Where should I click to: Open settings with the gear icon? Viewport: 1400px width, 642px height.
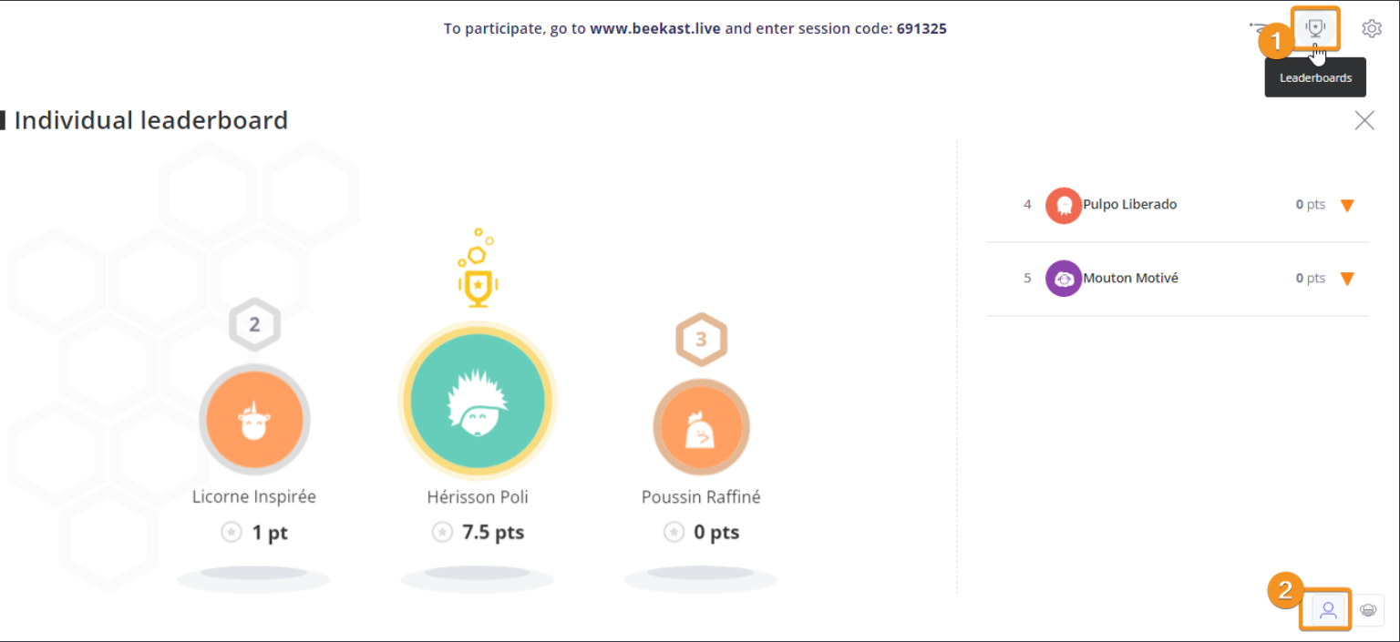(x=1371, y=28)
